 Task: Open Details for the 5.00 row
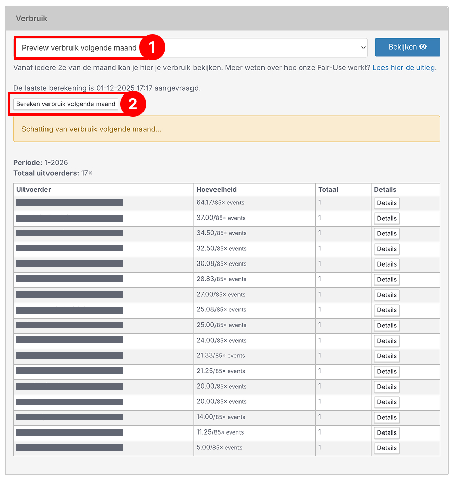tap(387, 448)
